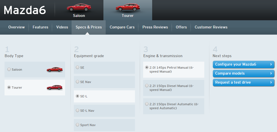This screenshot has height=132, width=277.
Task: Open the Offers tab
Action: [x=181, y=27]
